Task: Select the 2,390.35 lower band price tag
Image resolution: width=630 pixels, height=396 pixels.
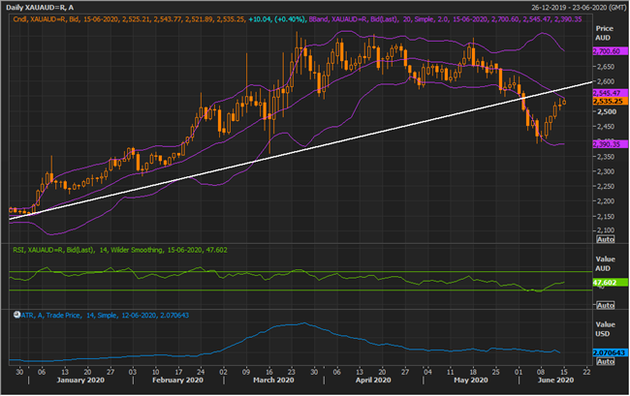Action: click(610, 144)
